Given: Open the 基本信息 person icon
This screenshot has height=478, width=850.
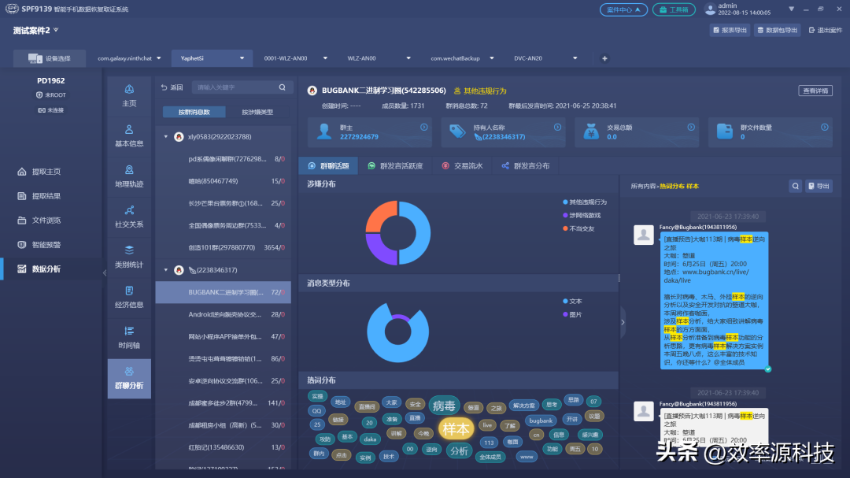Looking at the screenshot, I should tap(129, 129).
